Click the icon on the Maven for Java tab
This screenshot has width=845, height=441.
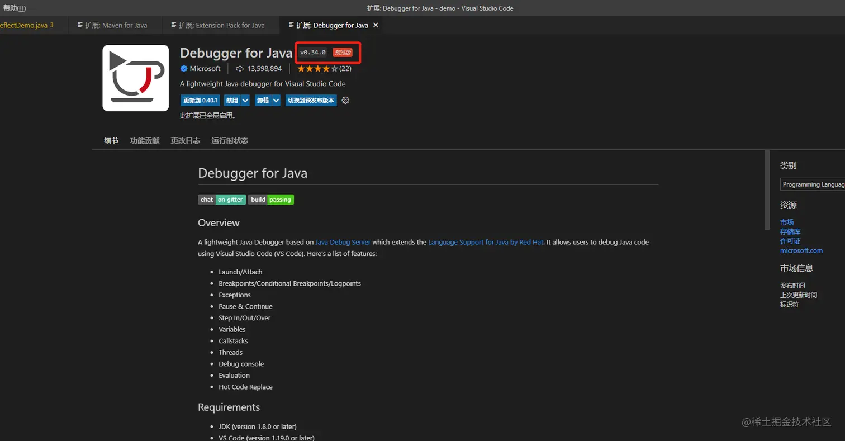[80, 25]
